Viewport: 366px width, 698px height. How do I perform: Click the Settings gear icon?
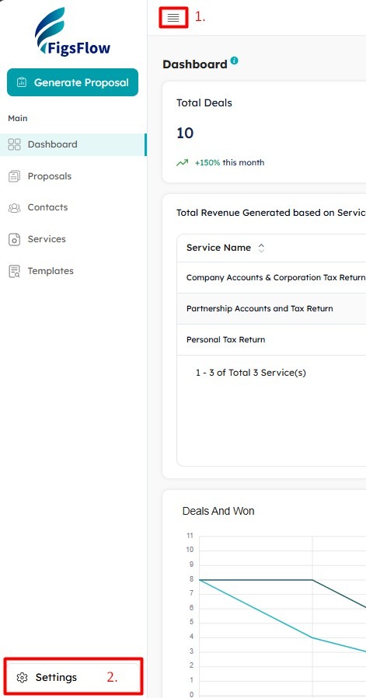tap(22, 678)
